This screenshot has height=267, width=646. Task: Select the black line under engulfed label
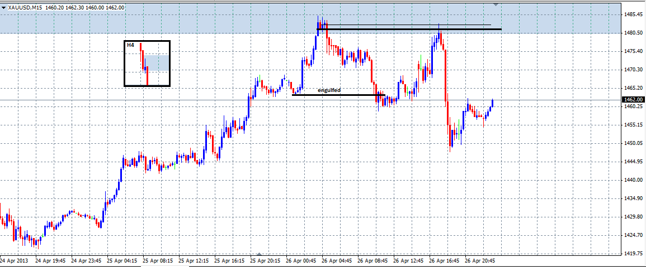click(336, 95)
